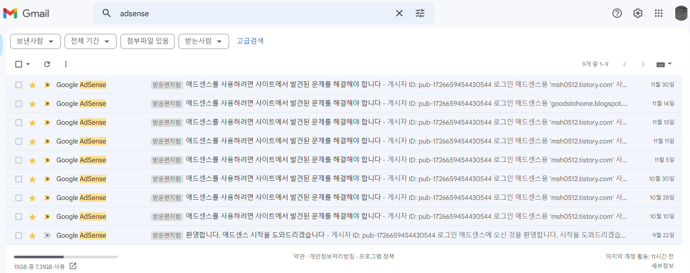Unstar the 11월 13일 email
The height and width of the screenshot is (273, 690).
(32, 123)
